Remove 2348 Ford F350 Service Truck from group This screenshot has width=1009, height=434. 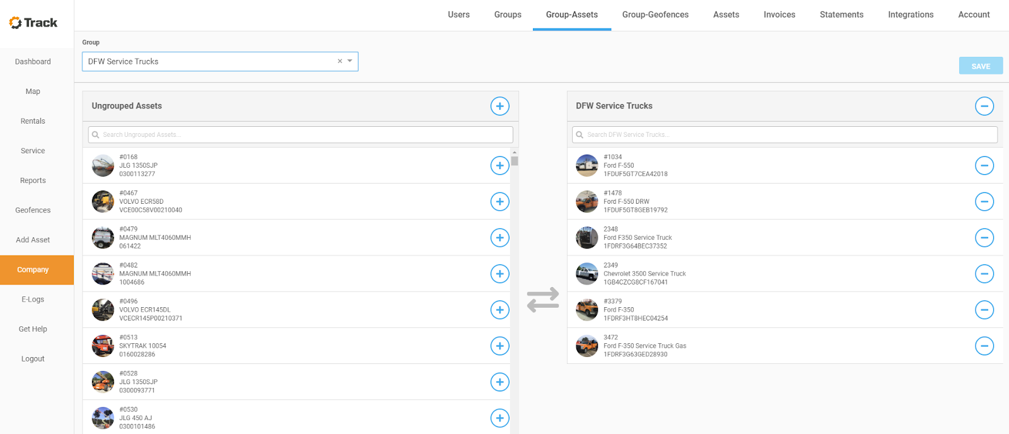[x=984, y=237]
